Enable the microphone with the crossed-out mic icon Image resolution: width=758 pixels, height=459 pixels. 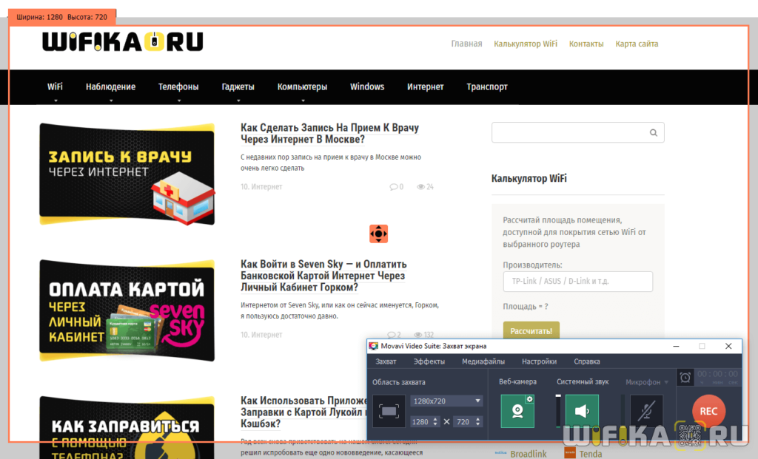tap(646, 411)
